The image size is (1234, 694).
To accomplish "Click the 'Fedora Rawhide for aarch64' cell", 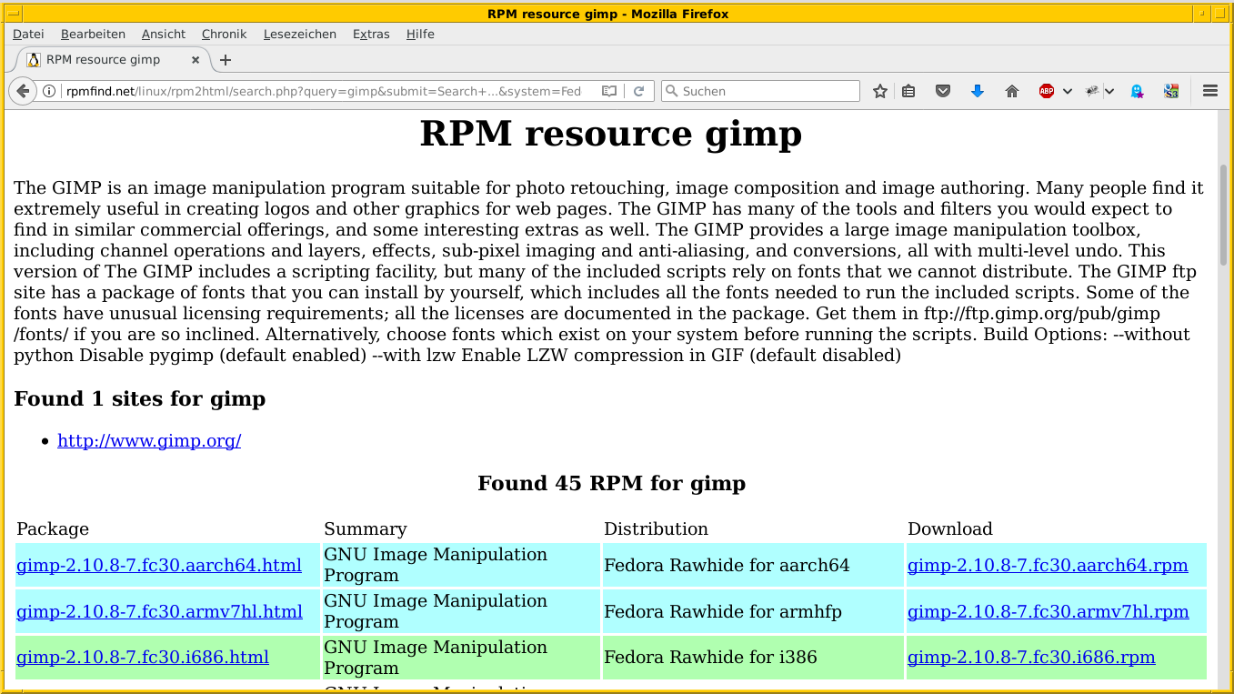I will pos(753,566).
